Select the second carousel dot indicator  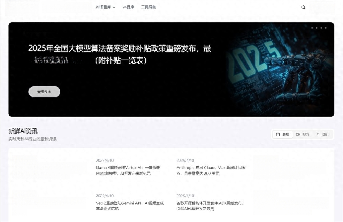[x=317, y=28]
